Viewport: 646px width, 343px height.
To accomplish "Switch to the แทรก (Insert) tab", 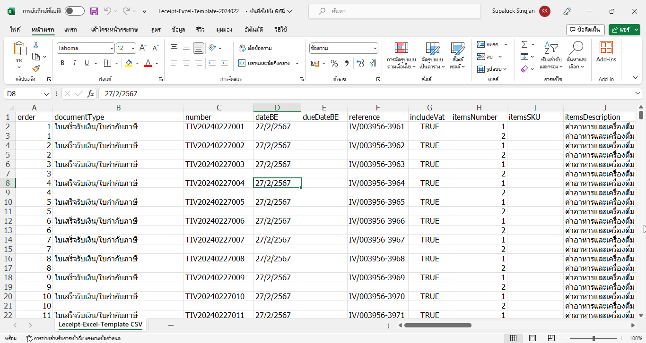I will click(70, 29).
